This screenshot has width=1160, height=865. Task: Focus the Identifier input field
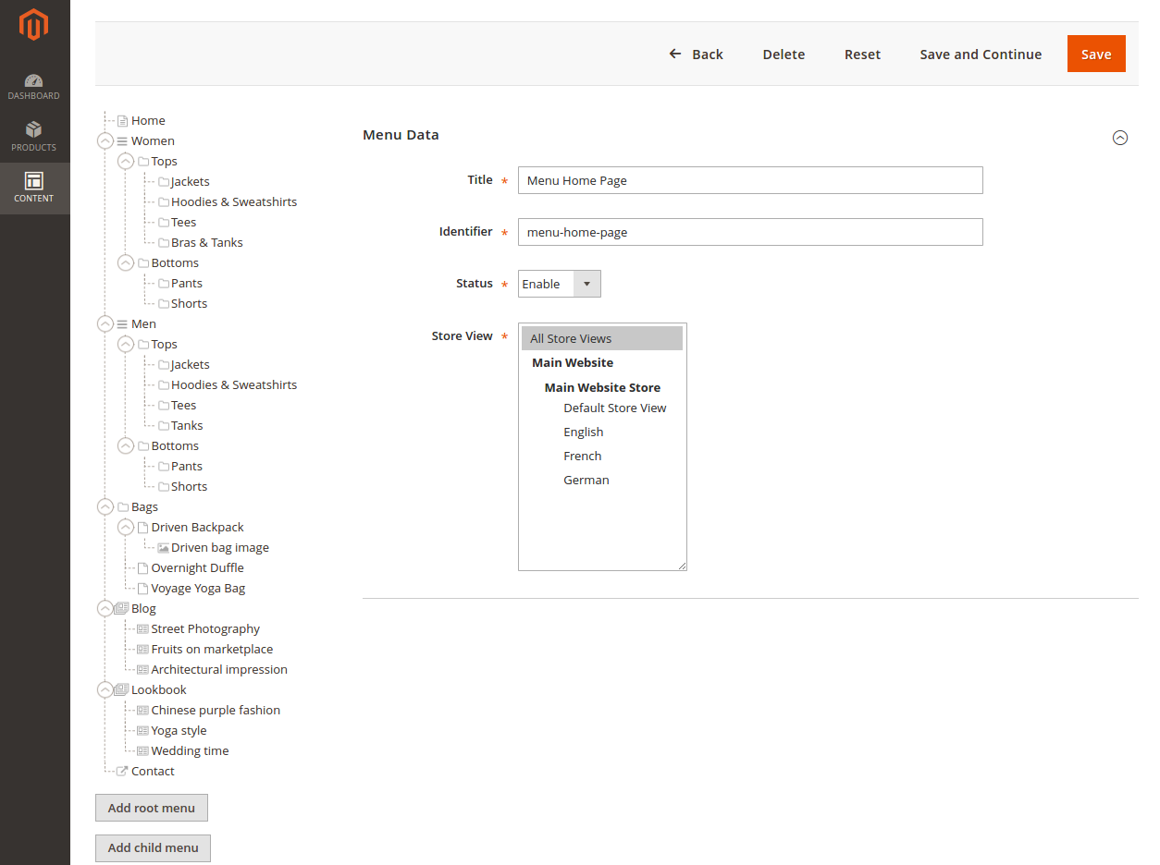click(x=750, y=232)
